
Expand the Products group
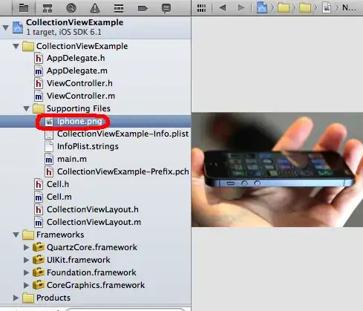[x=16, y=298]
